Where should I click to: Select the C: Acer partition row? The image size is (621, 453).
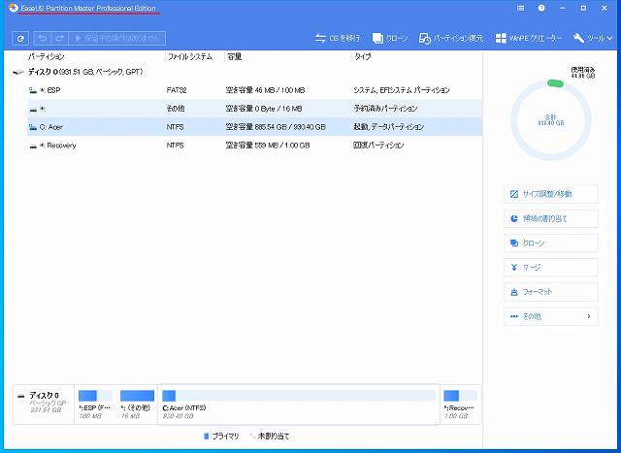pyautogui.click(x=254, y=127)
